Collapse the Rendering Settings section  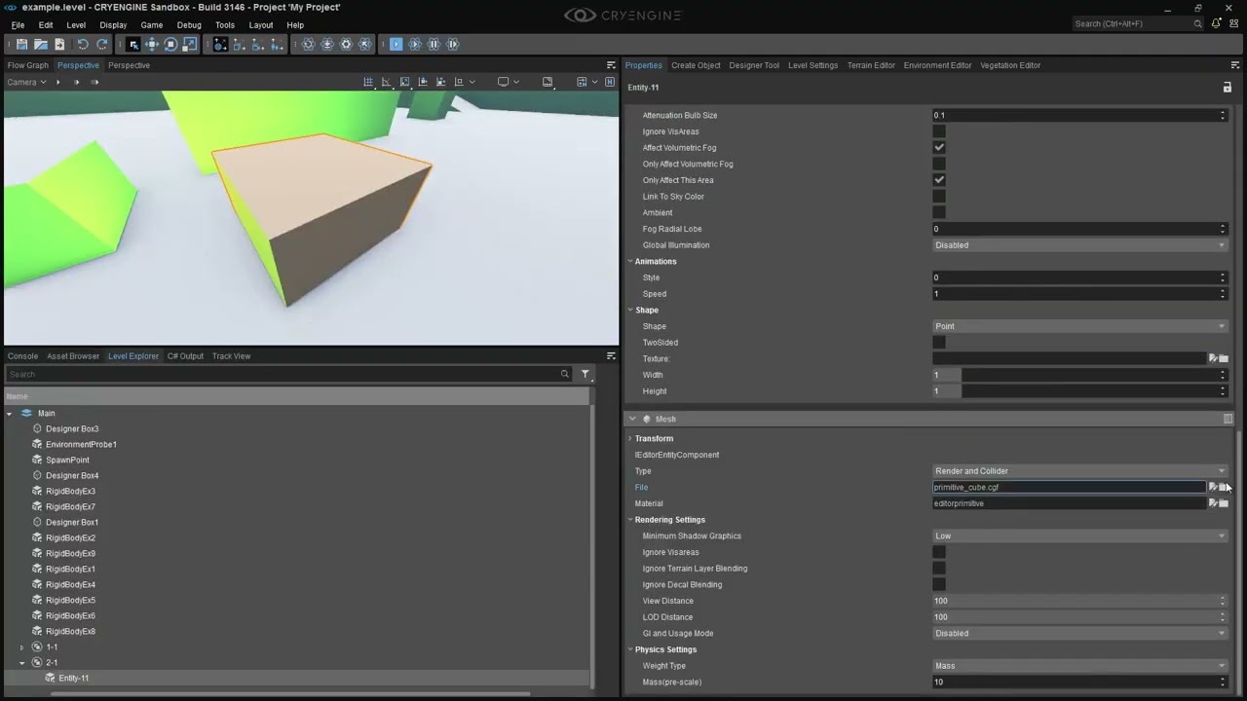pos(630,520)
